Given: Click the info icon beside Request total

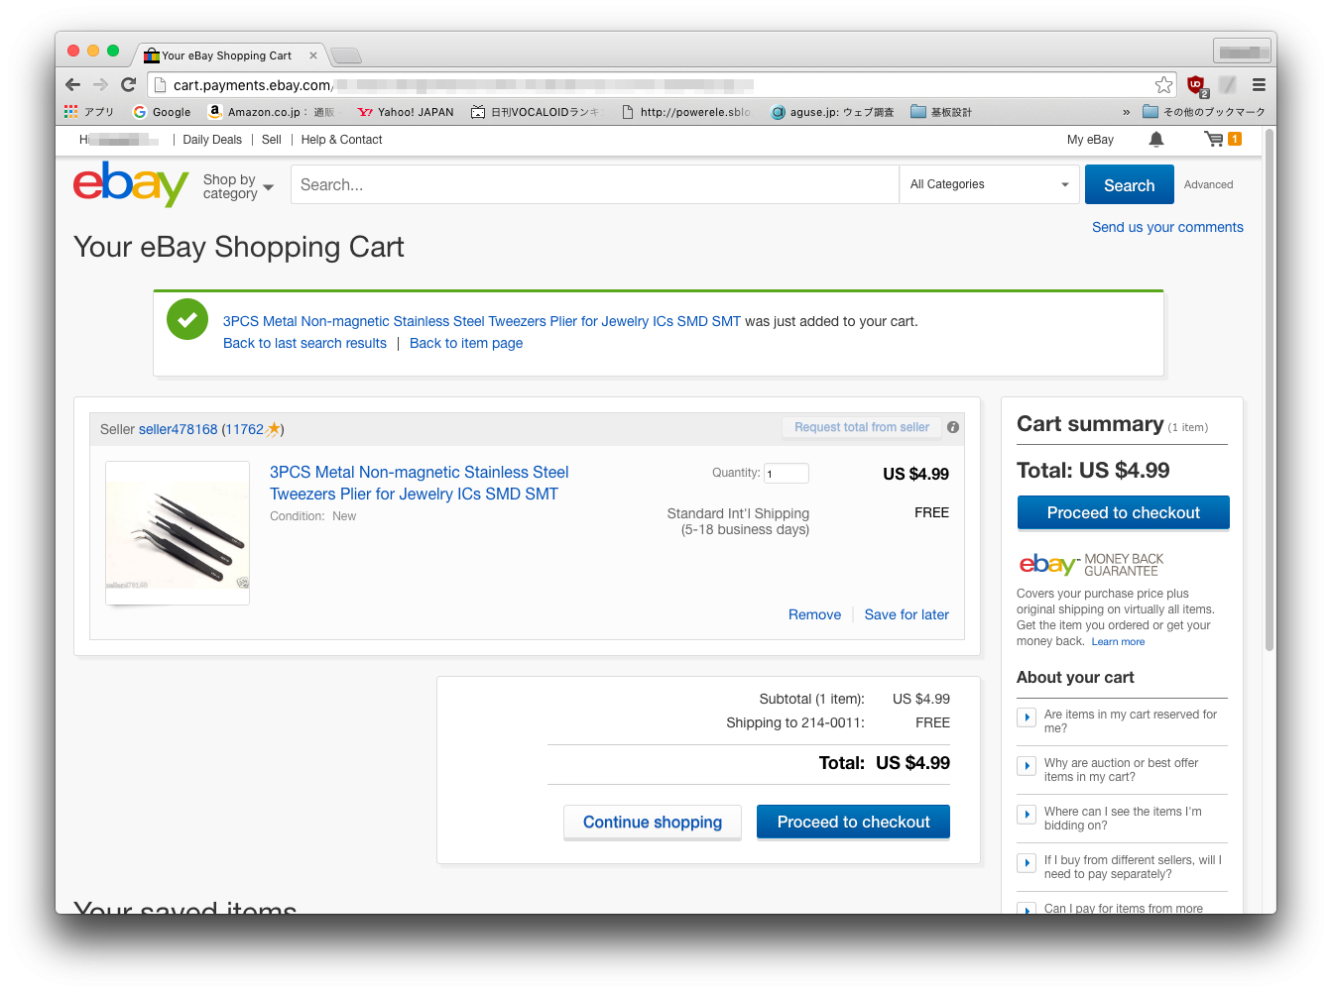Looking at the screenshot, I should 953,427.
